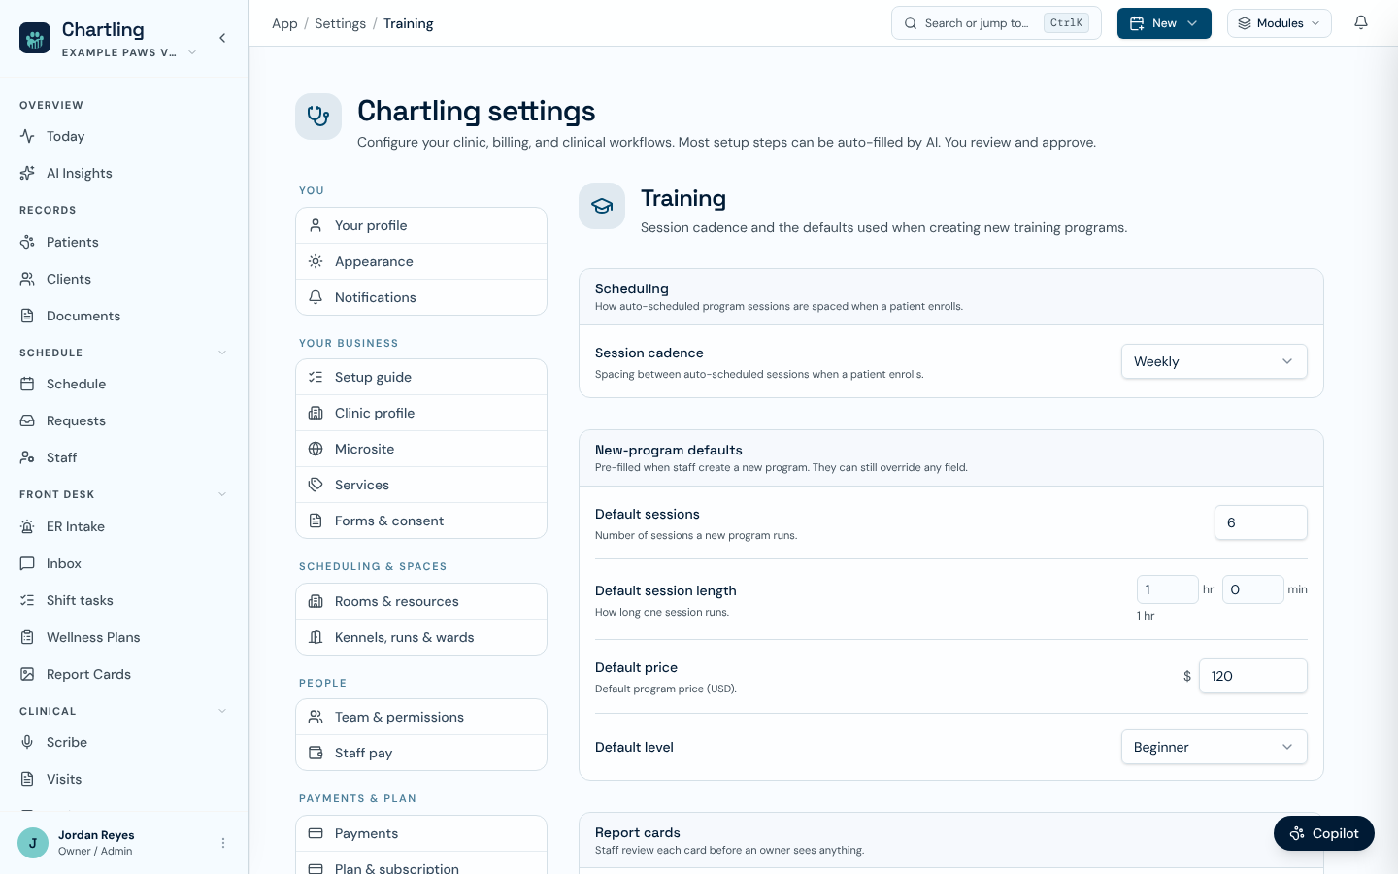Open notifications bell in top bar
Viewport: 1398px width, 874px height.
pyautogui.click(x=1361, y=23)
